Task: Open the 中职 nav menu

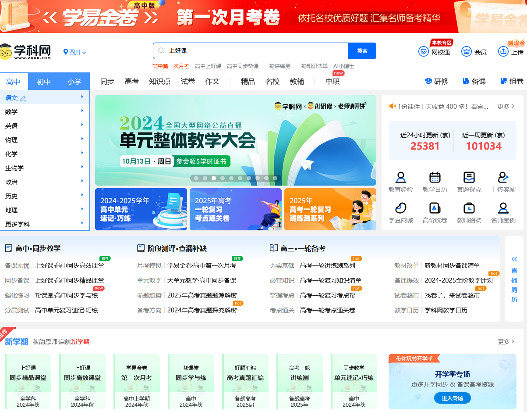Action: tap(332, 81)
